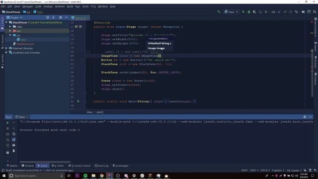Image resolution: width=318 pixels, height=179 pixels.
Task: Open CRLF line separator selector
Action: point(253,170)
